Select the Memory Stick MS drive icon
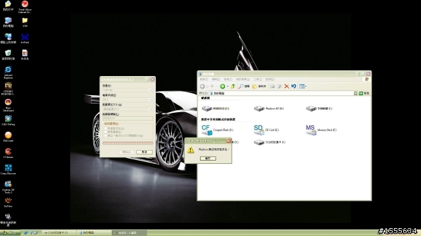Screen dimensions: 421x236 click(x=311, y=130)
